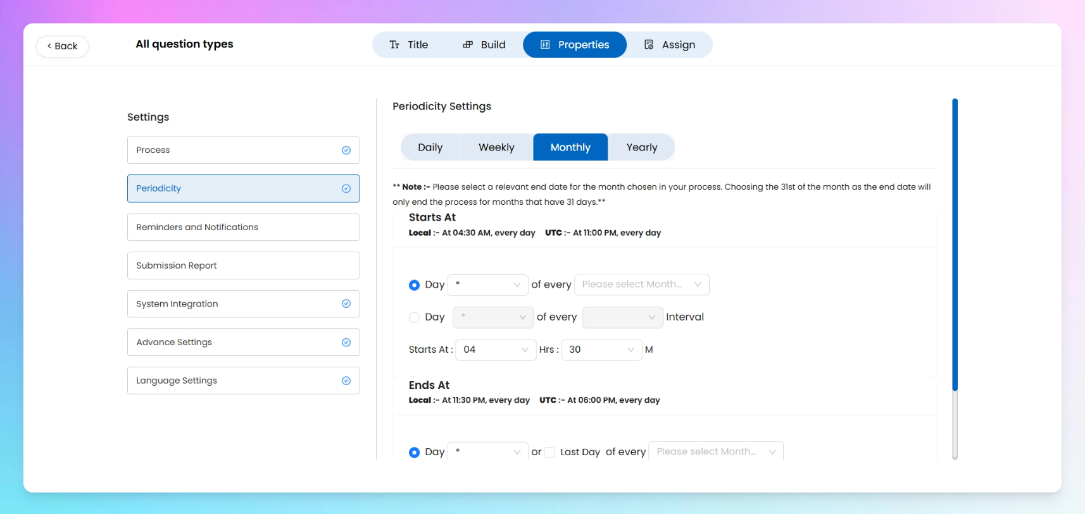Open Submission Report settings
The height and width of the screenshot is (514, 1085).
click(x=243, y=266)
